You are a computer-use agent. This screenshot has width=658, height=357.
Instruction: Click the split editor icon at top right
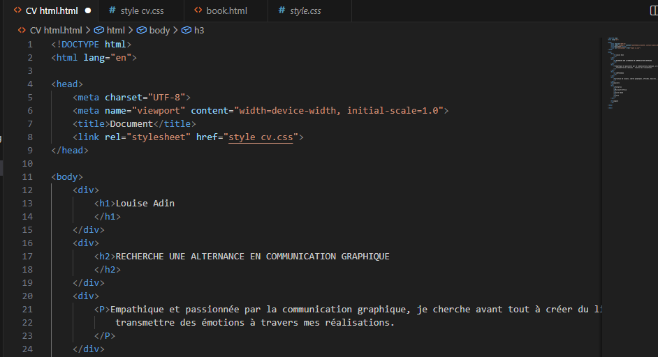tap(653, 10)
